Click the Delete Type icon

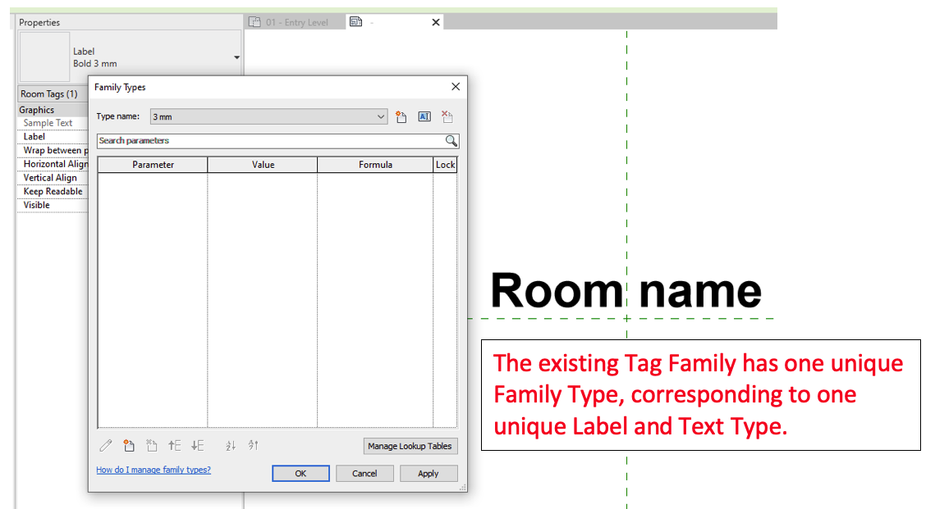coord(447,116)
